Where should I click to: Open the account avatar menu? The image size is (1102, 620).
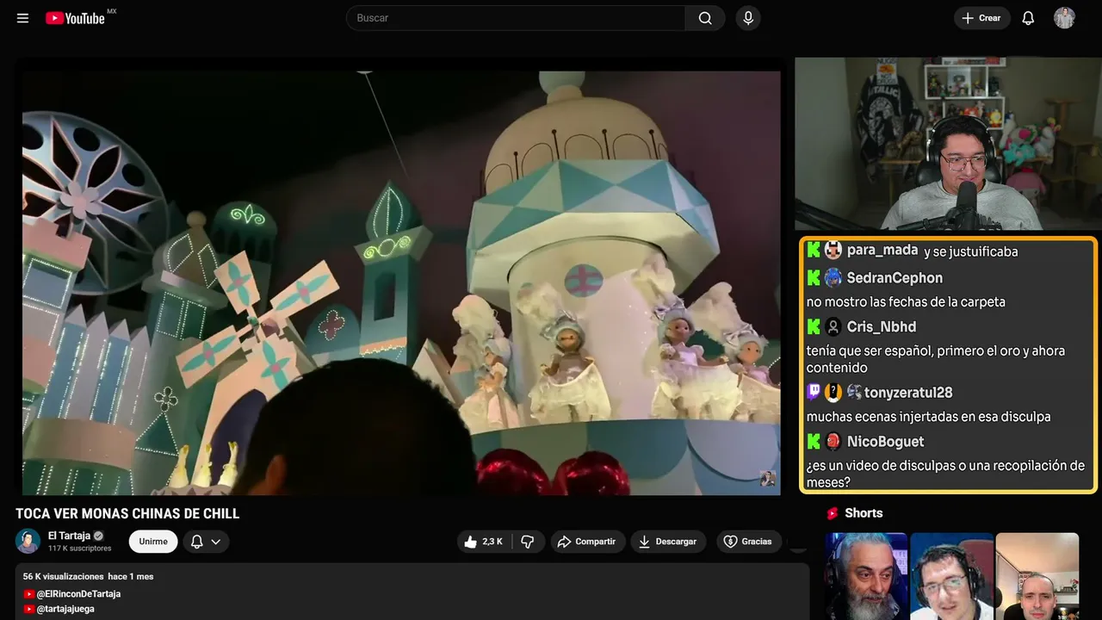coord(1064,18)
